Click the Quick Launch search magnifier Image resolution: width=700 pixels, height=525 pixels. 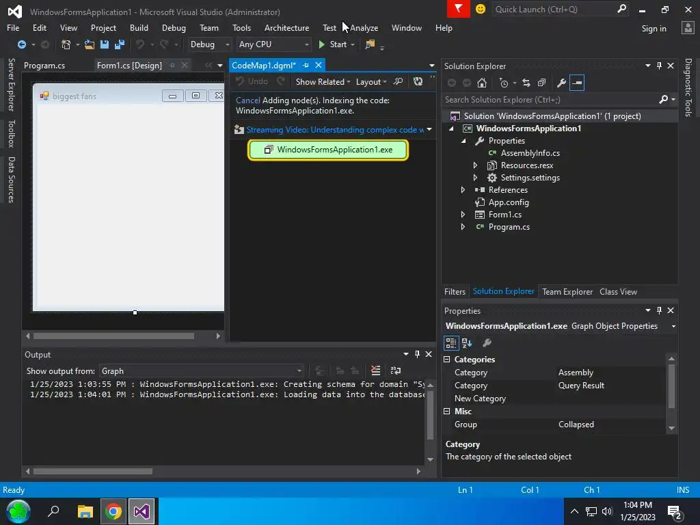tap(621, 9)
